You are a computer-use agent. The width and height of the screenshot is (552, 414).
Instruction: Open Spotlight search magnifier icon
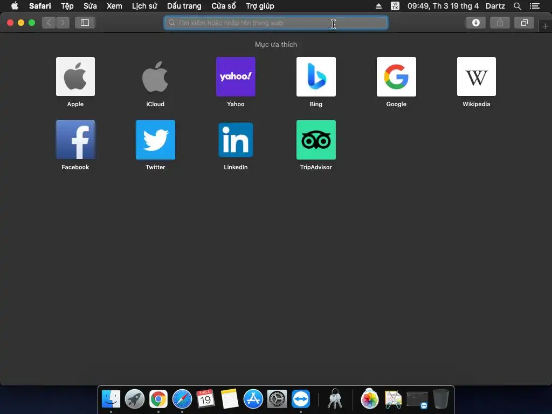517,6
